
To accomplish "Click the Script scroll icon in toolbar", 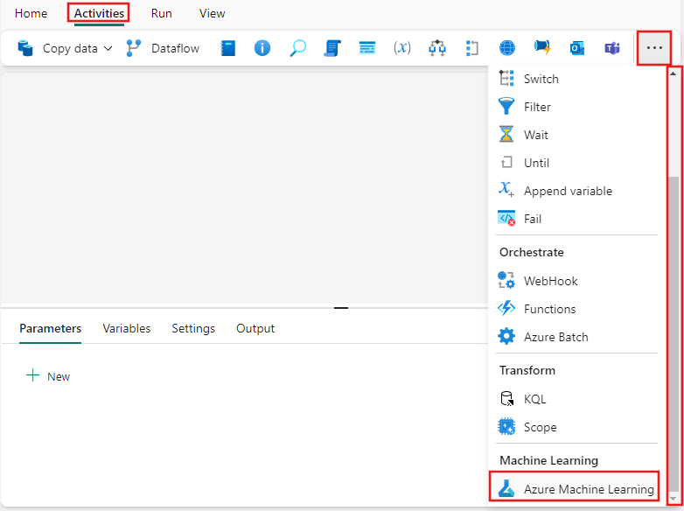I will [332, 48].
